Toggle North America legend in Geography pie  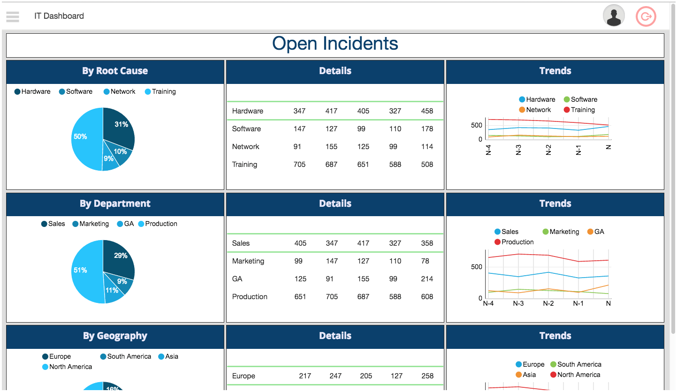coord(67,367)
